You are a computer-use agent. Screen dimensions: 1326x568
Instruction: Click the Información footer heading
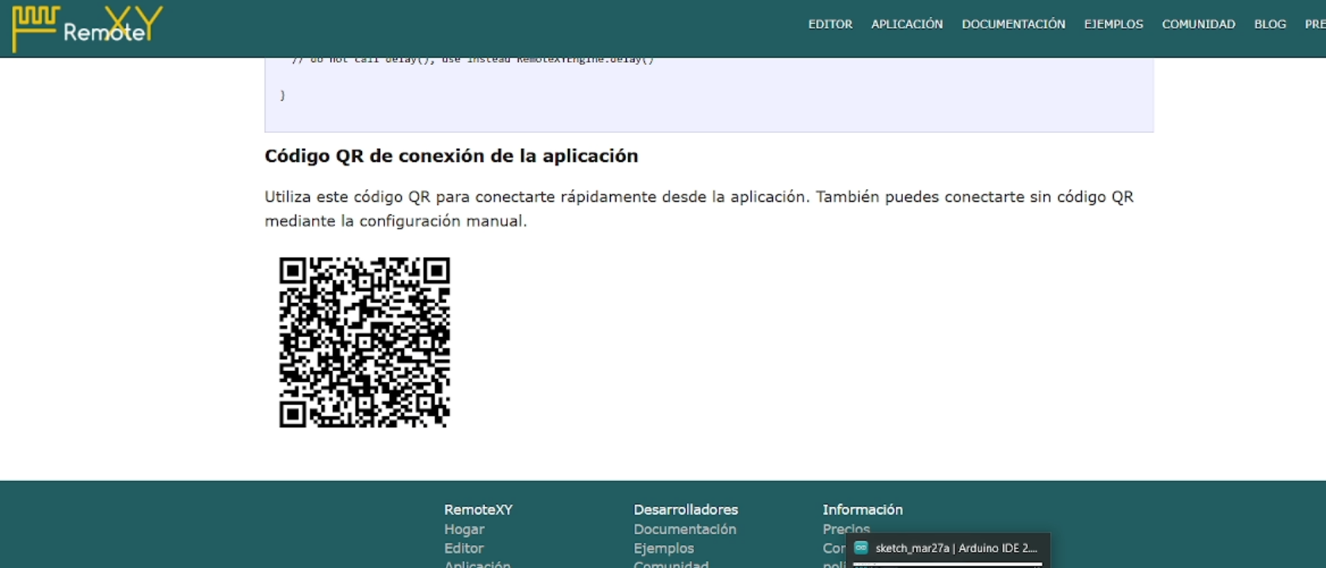(863, 509)
